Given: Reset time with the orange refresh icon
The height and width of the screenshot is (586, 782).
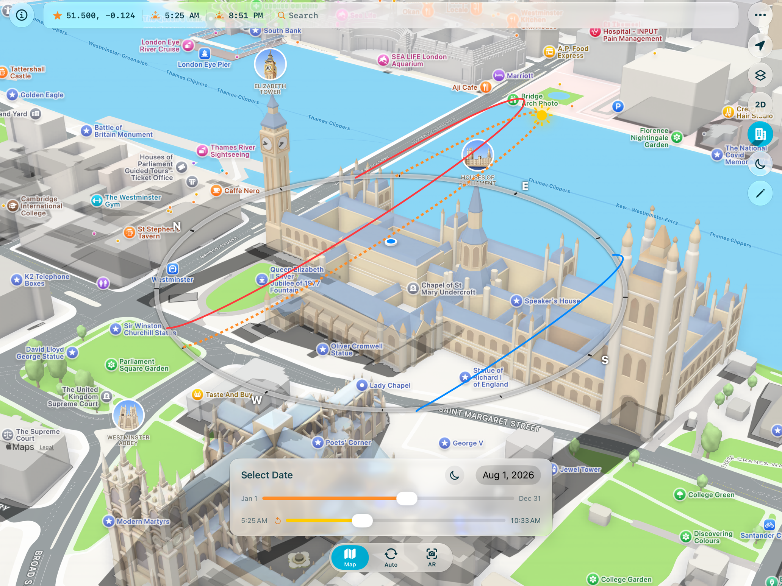Looking at the screenshot, I should tap(278, 521).
